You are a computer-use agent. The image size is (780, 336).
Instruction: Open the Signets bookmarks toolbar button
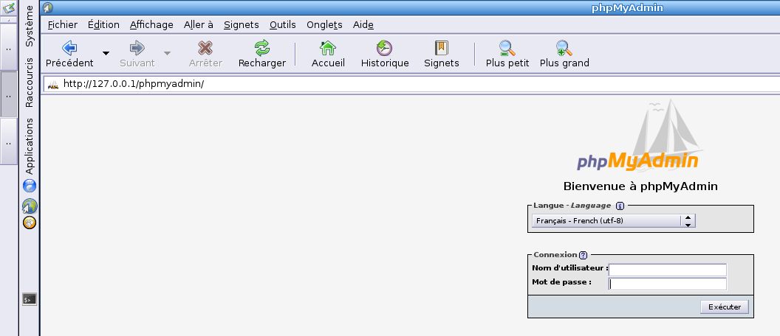441,54
